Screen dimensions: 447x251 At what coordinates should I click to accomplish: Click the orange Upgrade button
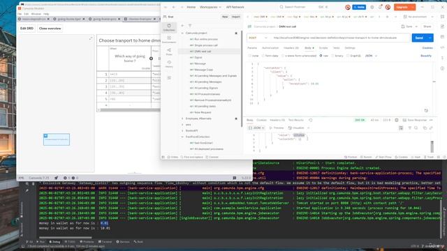coord(405,7)
